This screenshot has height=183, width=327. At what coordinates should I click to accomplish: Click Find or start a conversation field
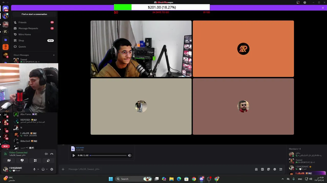click(x=34, y=14)
